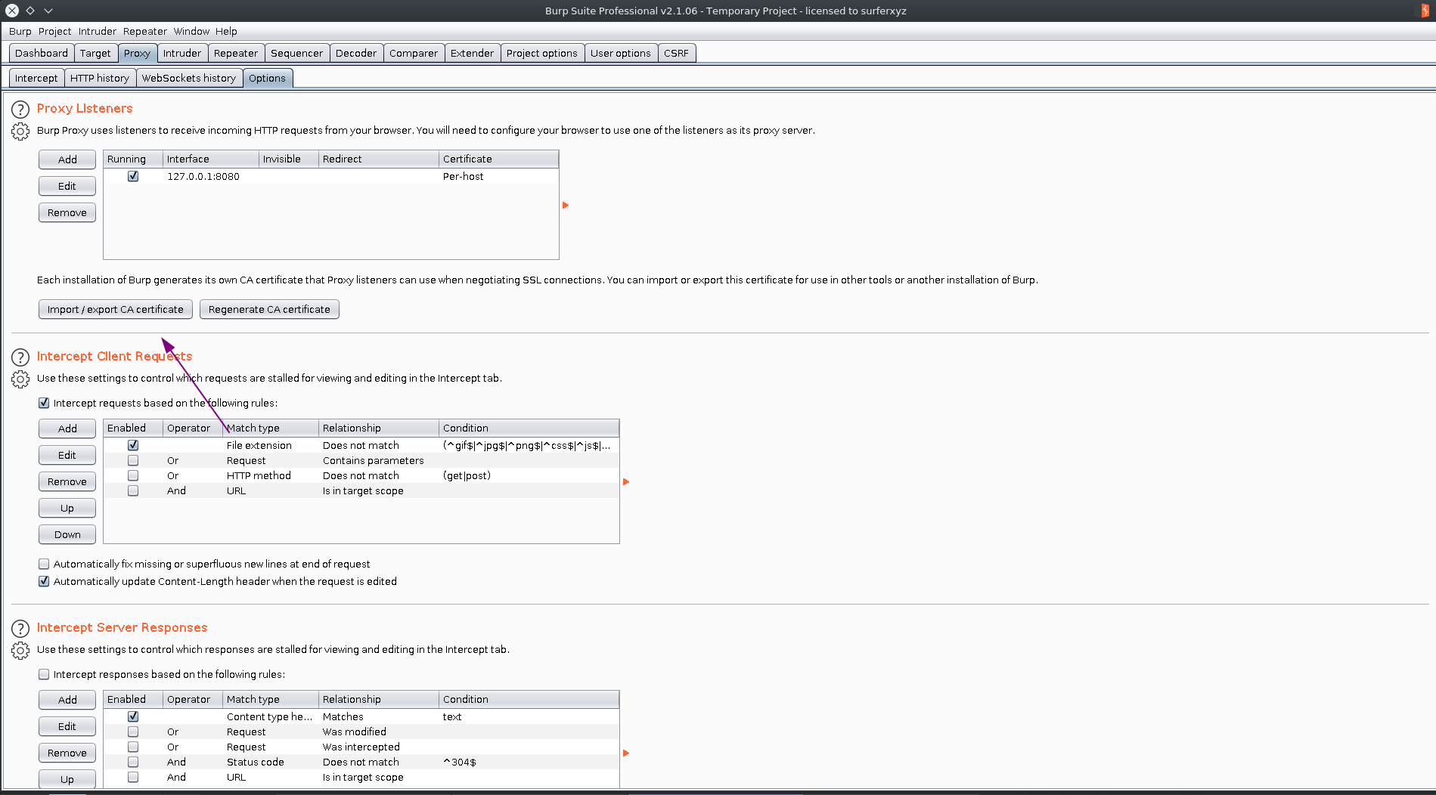
Task: Switch to the Comparer tab
Action: [414, 53]
